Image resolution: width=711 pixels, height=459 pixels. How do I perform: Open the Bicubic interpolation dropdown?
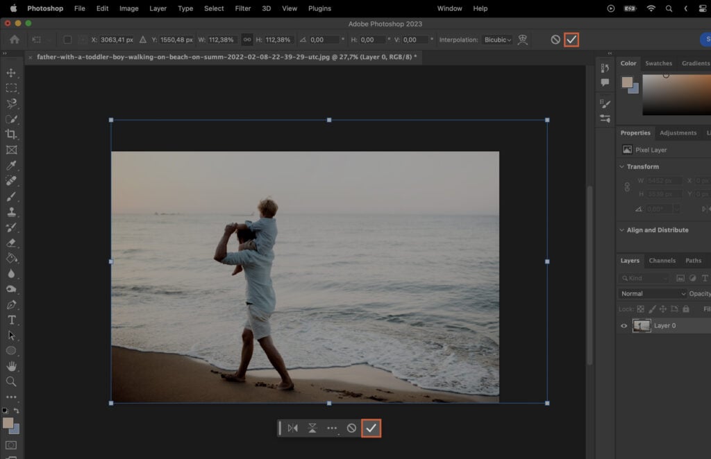pyautogui.click(x=498, y=40)
